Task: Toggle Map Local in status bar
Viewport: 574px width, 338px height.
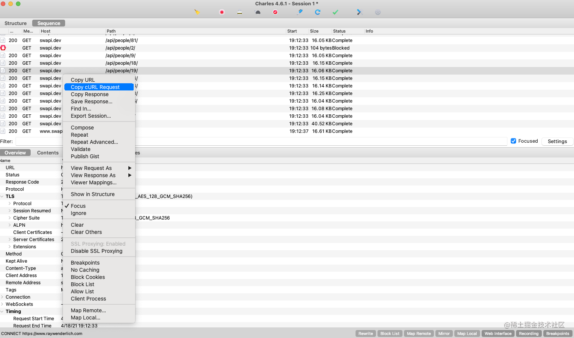Action: pos(467,333)
